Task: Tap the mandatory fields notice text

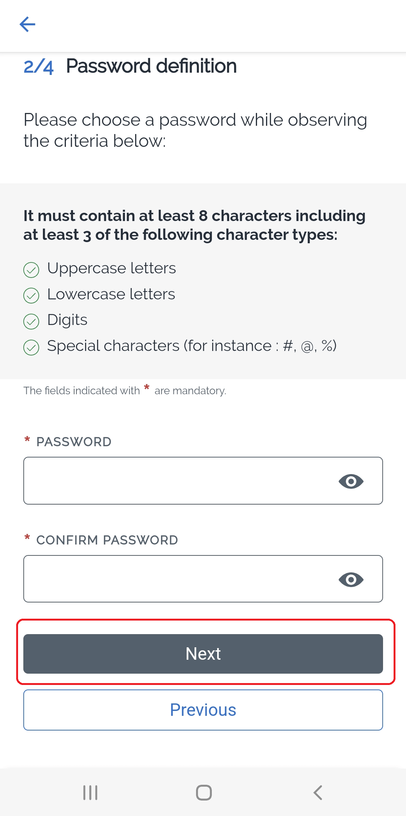Action: 125,390
